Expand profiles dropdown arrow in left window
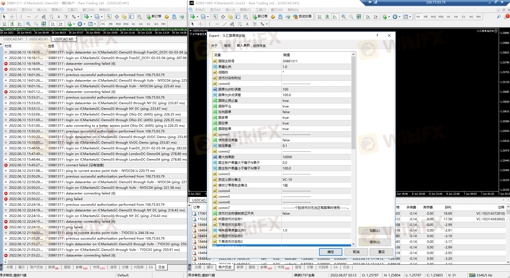Viewport: 510px width, 278px height. tap(102, 17)
